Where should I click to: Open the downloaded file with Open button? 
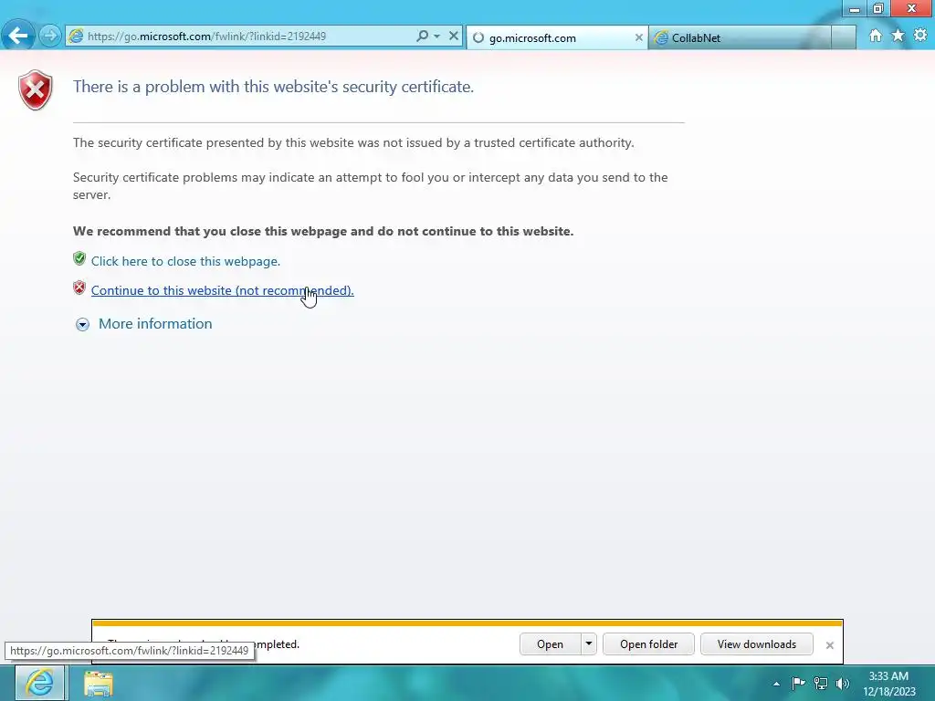[x=550, y=644]
